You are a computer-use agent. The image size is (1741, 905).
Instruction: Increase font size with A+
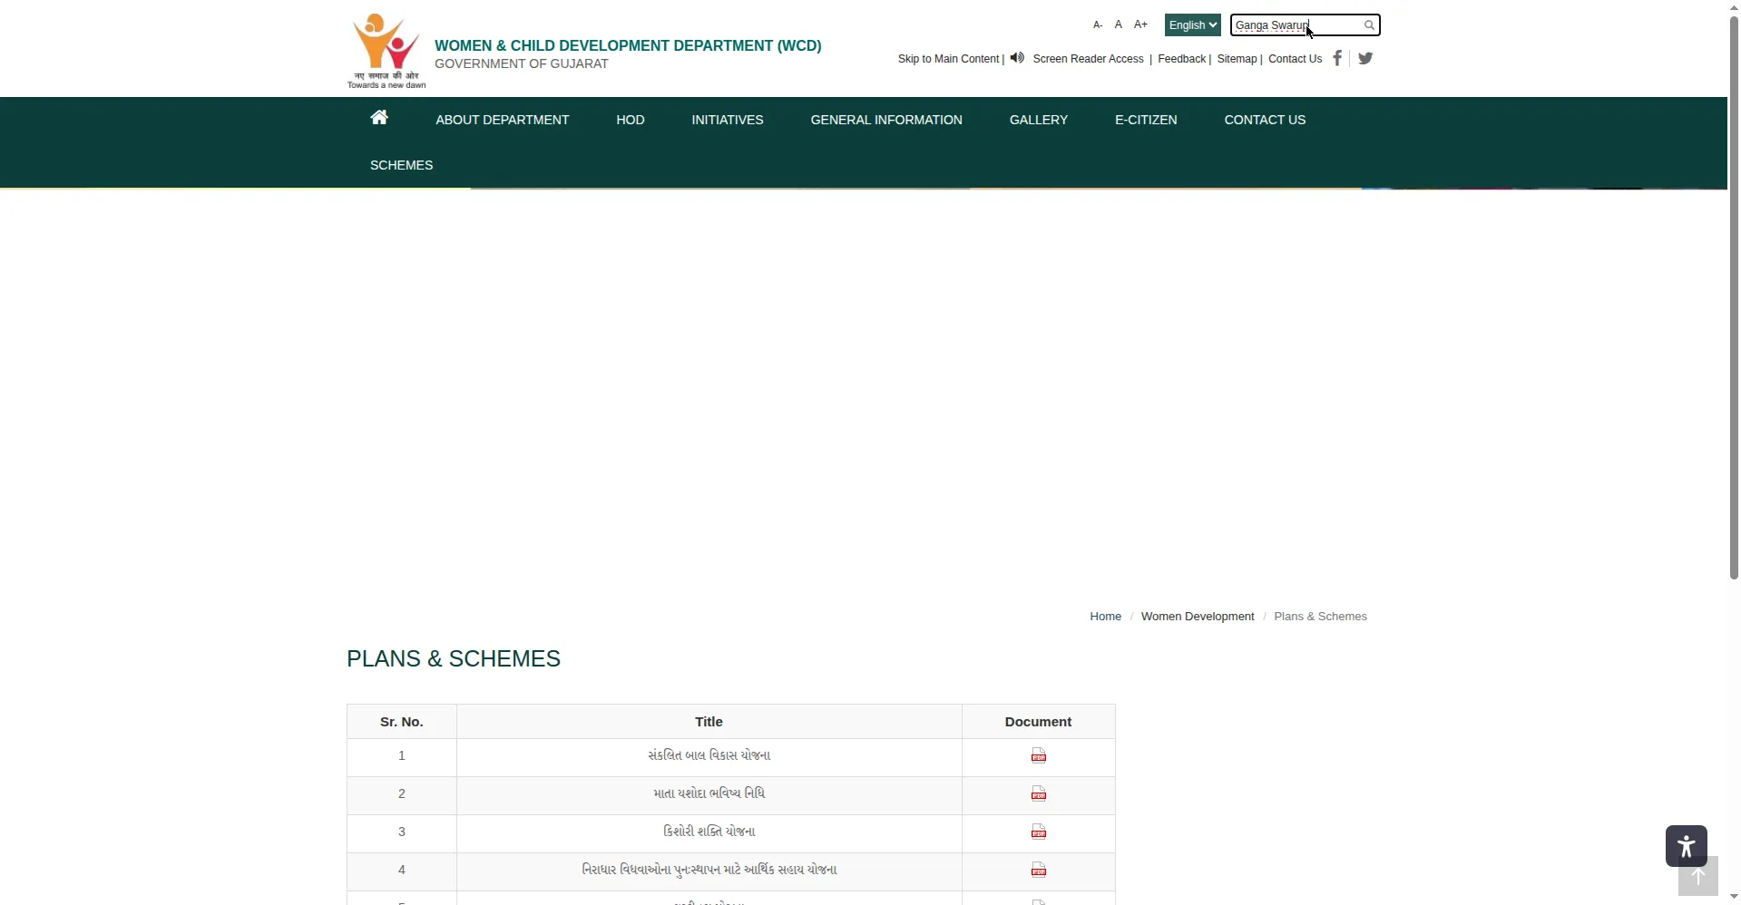[x=1141, y=25]
